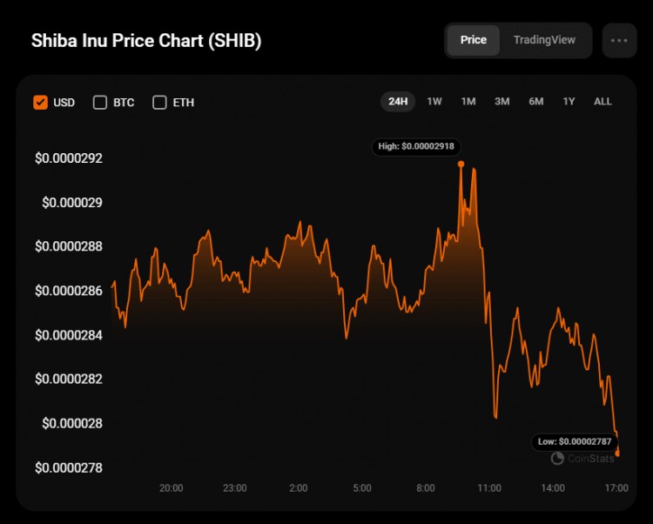The height and width of the screenshot is (524, 653).
Task: Click the Shiba Inu Price Chart title
Action: click(146, 41)
